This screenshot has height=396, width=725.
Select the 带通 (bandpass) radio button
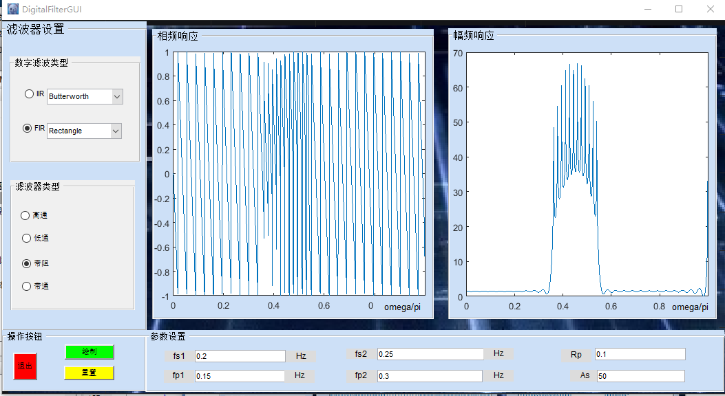[x=25, y=286]
